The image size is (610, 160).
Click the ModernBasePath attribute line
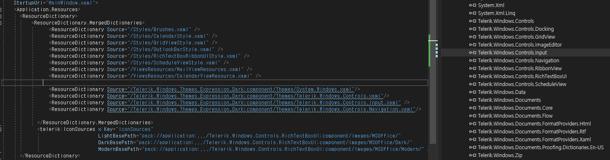[x=261, y=149]
